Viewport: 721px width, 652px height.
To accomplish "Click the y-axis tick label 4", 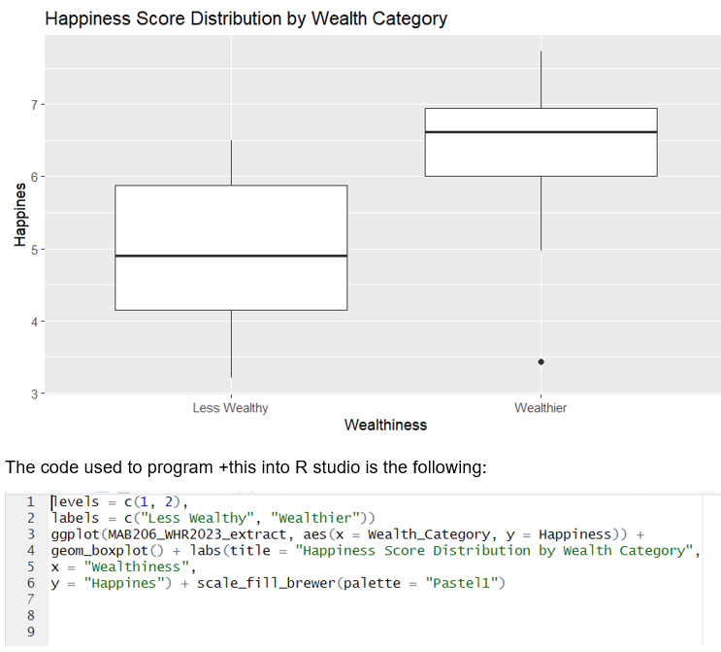I will 35,322.
